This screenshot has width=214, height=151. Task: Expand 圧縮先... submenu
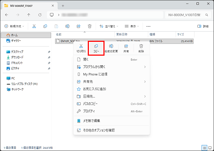(x=145, y=96)
